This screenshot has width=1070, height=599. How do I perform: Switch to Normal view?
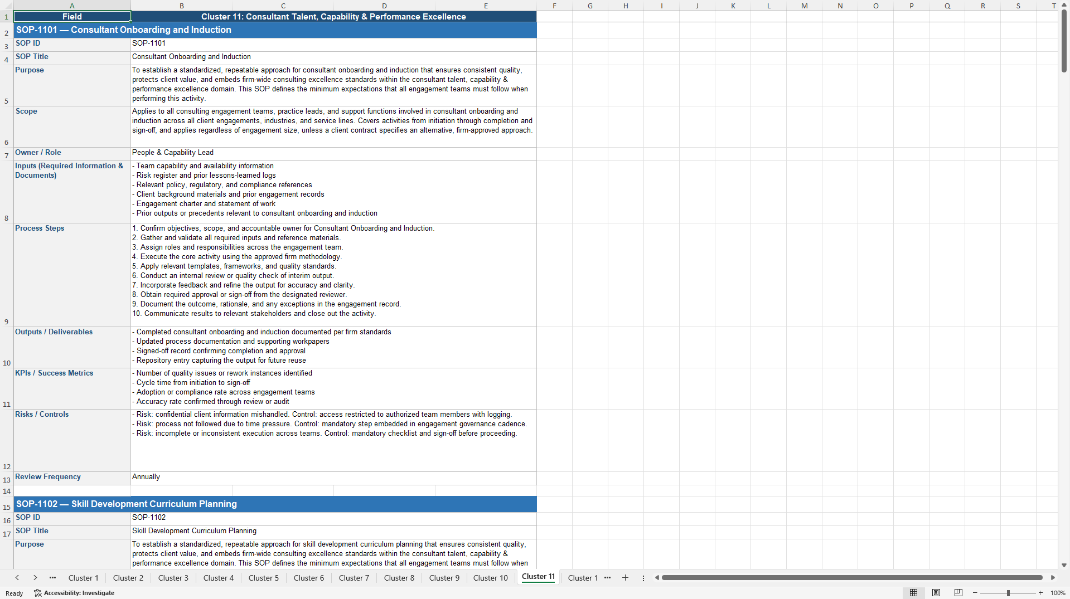[913, 593]
